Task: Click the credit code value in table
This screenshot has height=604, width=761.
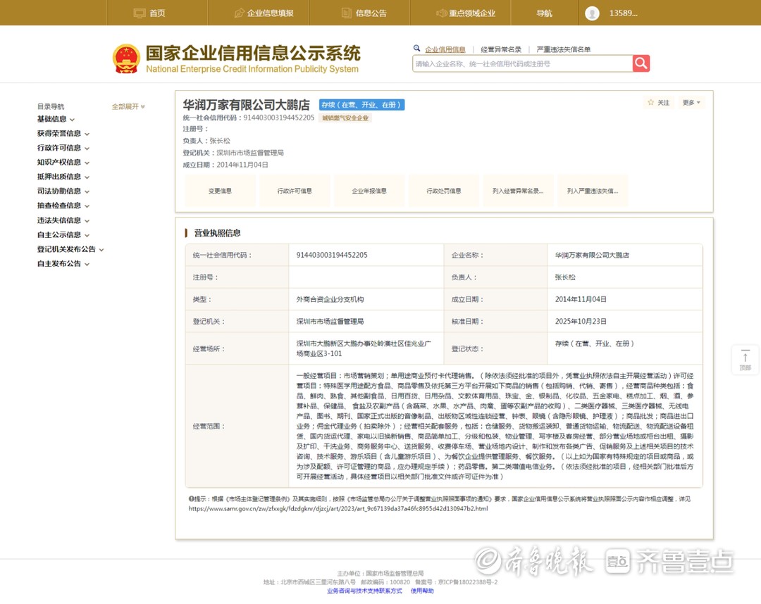Action: [332, 255]
